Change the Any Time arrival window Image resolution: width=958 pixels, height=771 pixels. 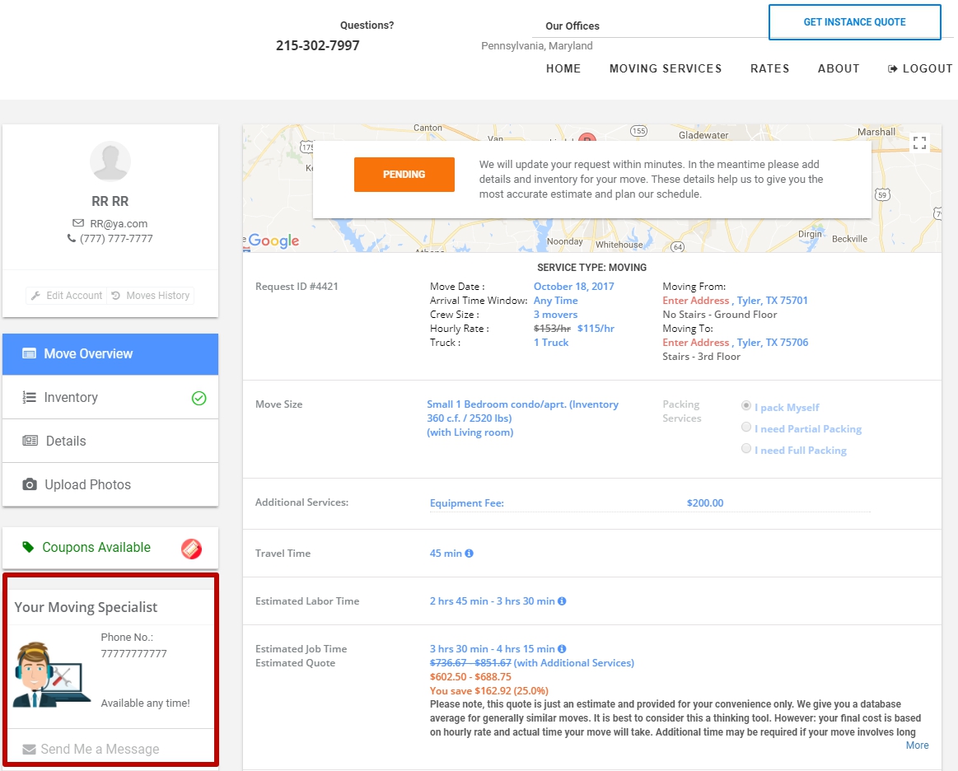pyautogui.click(x=555, y=301)
